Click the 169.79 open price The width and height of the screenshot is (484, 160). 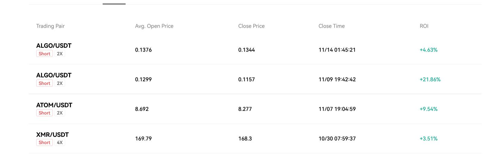[x=143, y=139]
